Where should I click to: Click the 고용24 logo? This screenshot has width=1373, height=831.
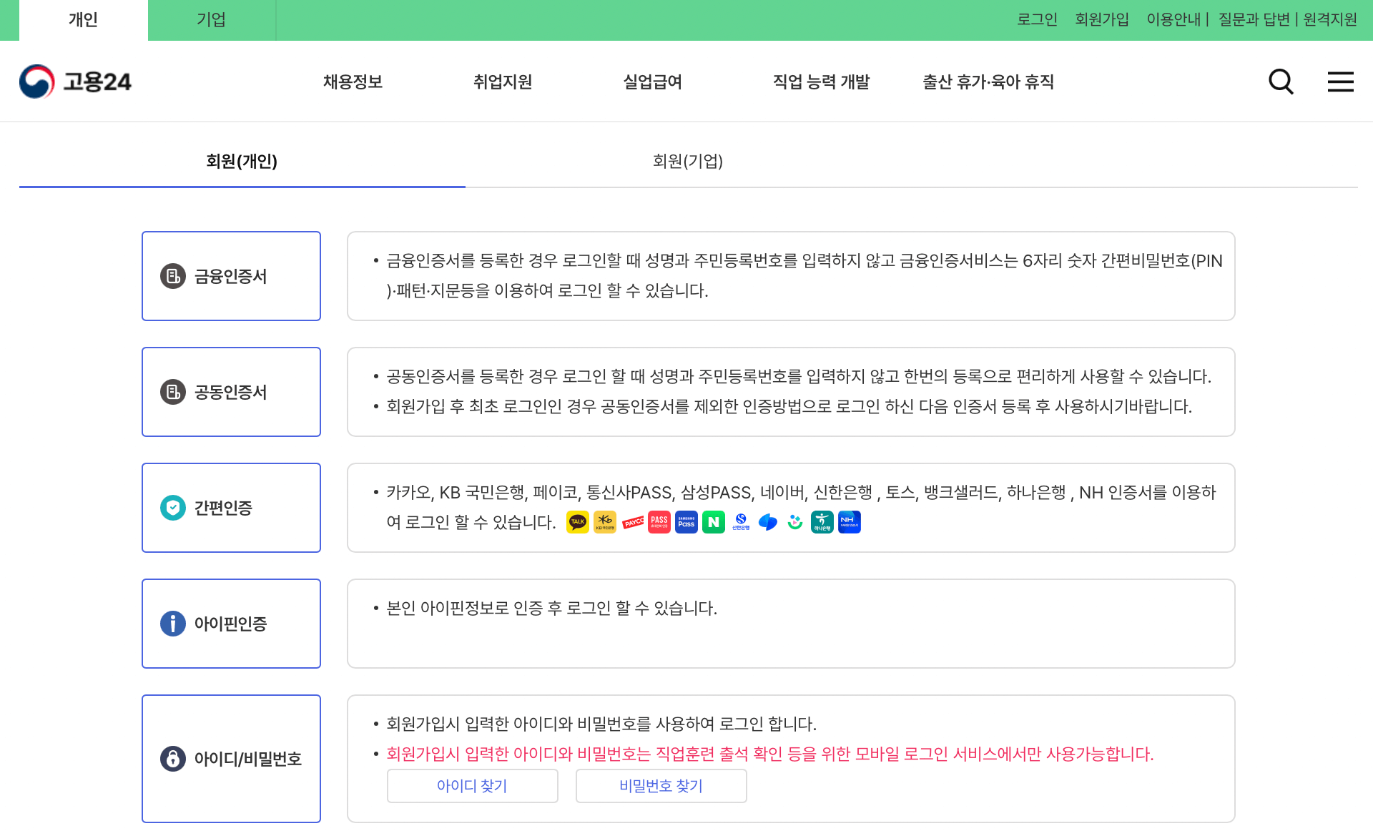pos(75,82)
